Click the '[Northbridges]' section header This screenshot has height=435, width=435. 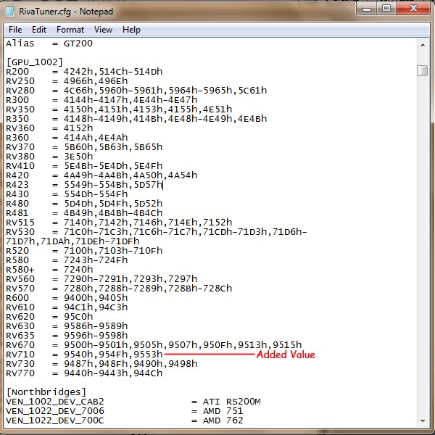tap(46, 392)
